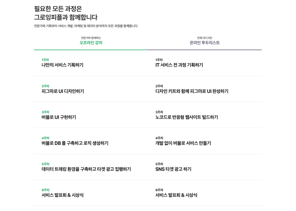The width and height of the screenshot is (296, 211).
Task: Select the 오프라인 강의 tab
Action: click(91, 41)
